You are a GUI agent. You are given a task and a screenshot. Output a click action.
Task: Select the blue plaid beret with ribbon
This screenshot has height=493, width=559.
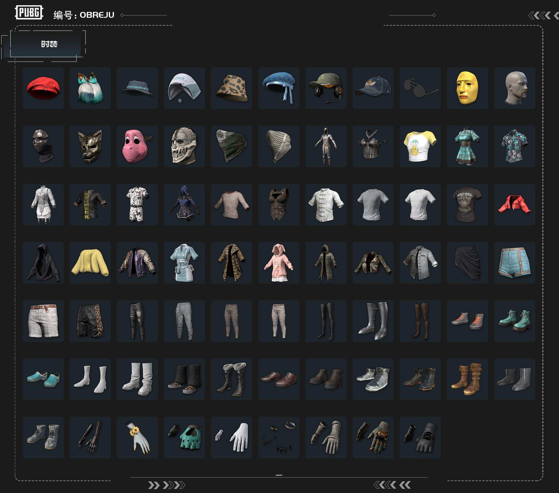(279, 88)
